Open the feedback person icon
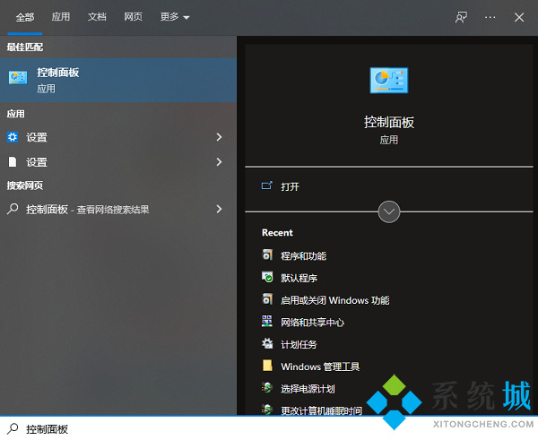The width and height of the screenshot is (538, 440). pos(461,17)
